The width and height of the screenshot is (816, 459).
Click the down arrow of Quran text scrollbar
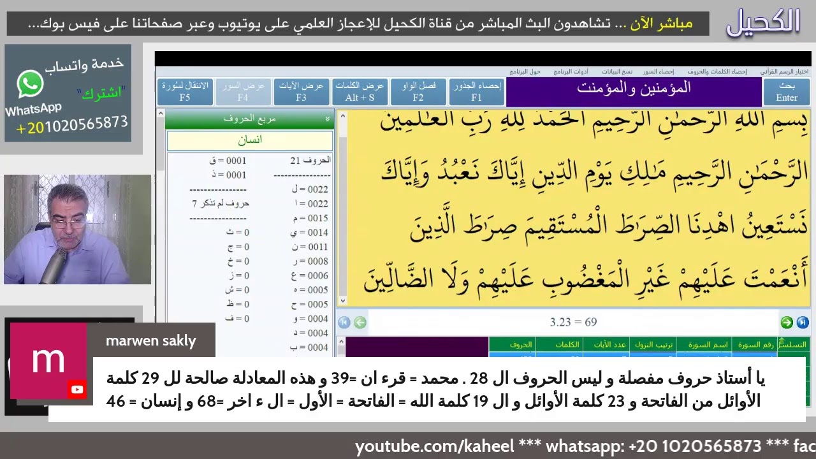tap(342, 300)
